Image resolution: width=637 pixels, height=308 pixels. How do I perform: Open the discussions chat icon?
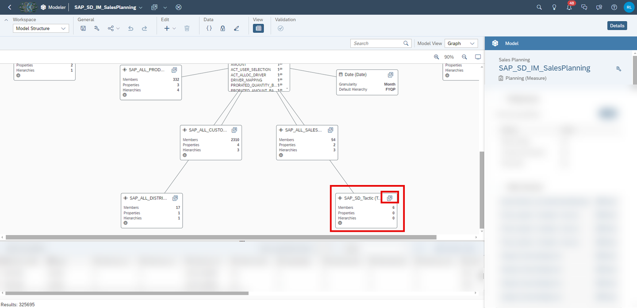[x=584, y=7]
